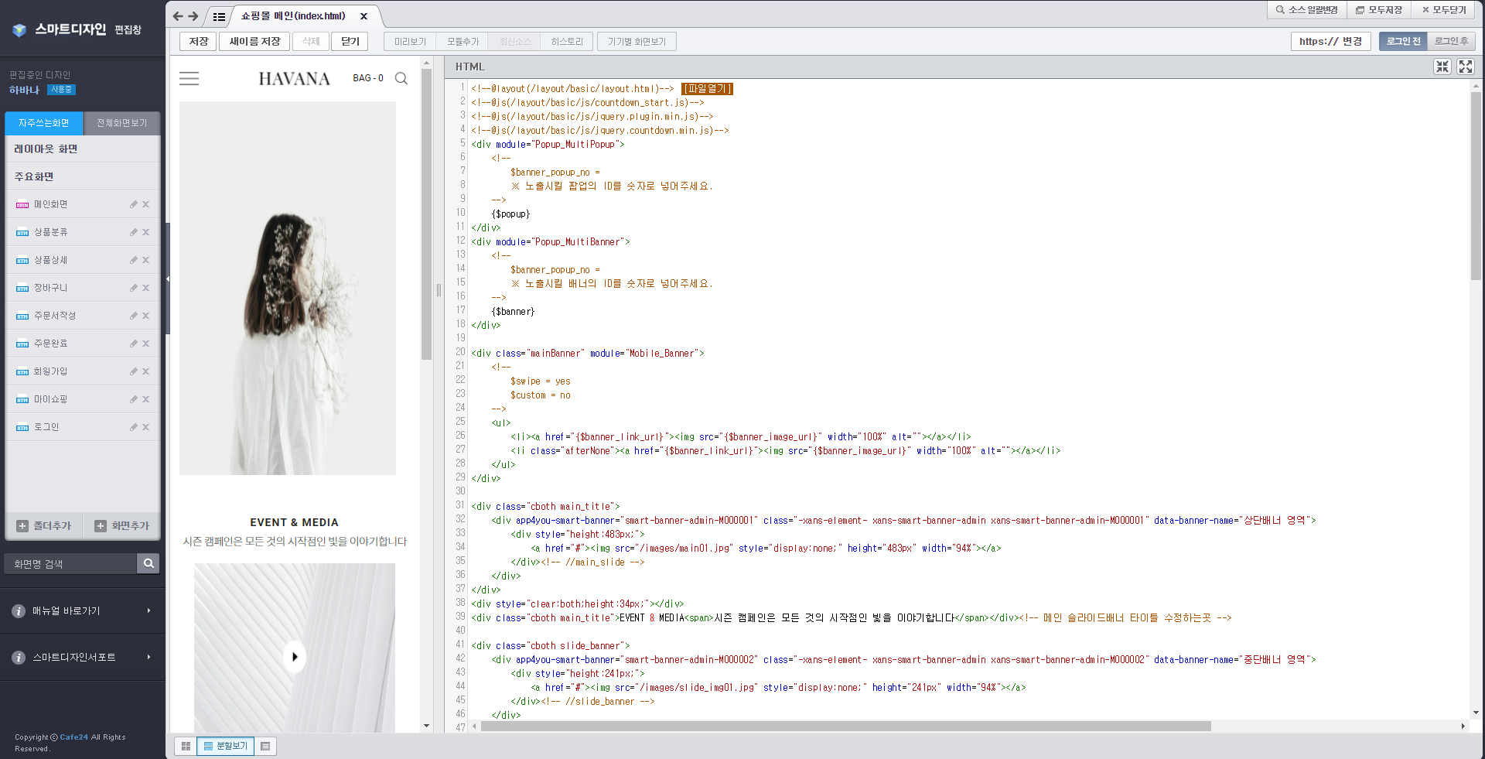1485x759 pixels.
Task: Click the 모두저장 button
Action: pos(1379,9)
